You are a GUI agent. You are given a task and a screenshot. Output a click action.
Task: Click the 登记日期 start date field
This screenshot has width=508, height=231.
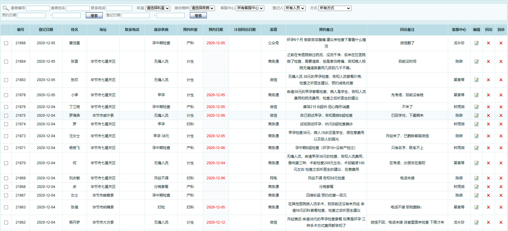tap(136, 15)
